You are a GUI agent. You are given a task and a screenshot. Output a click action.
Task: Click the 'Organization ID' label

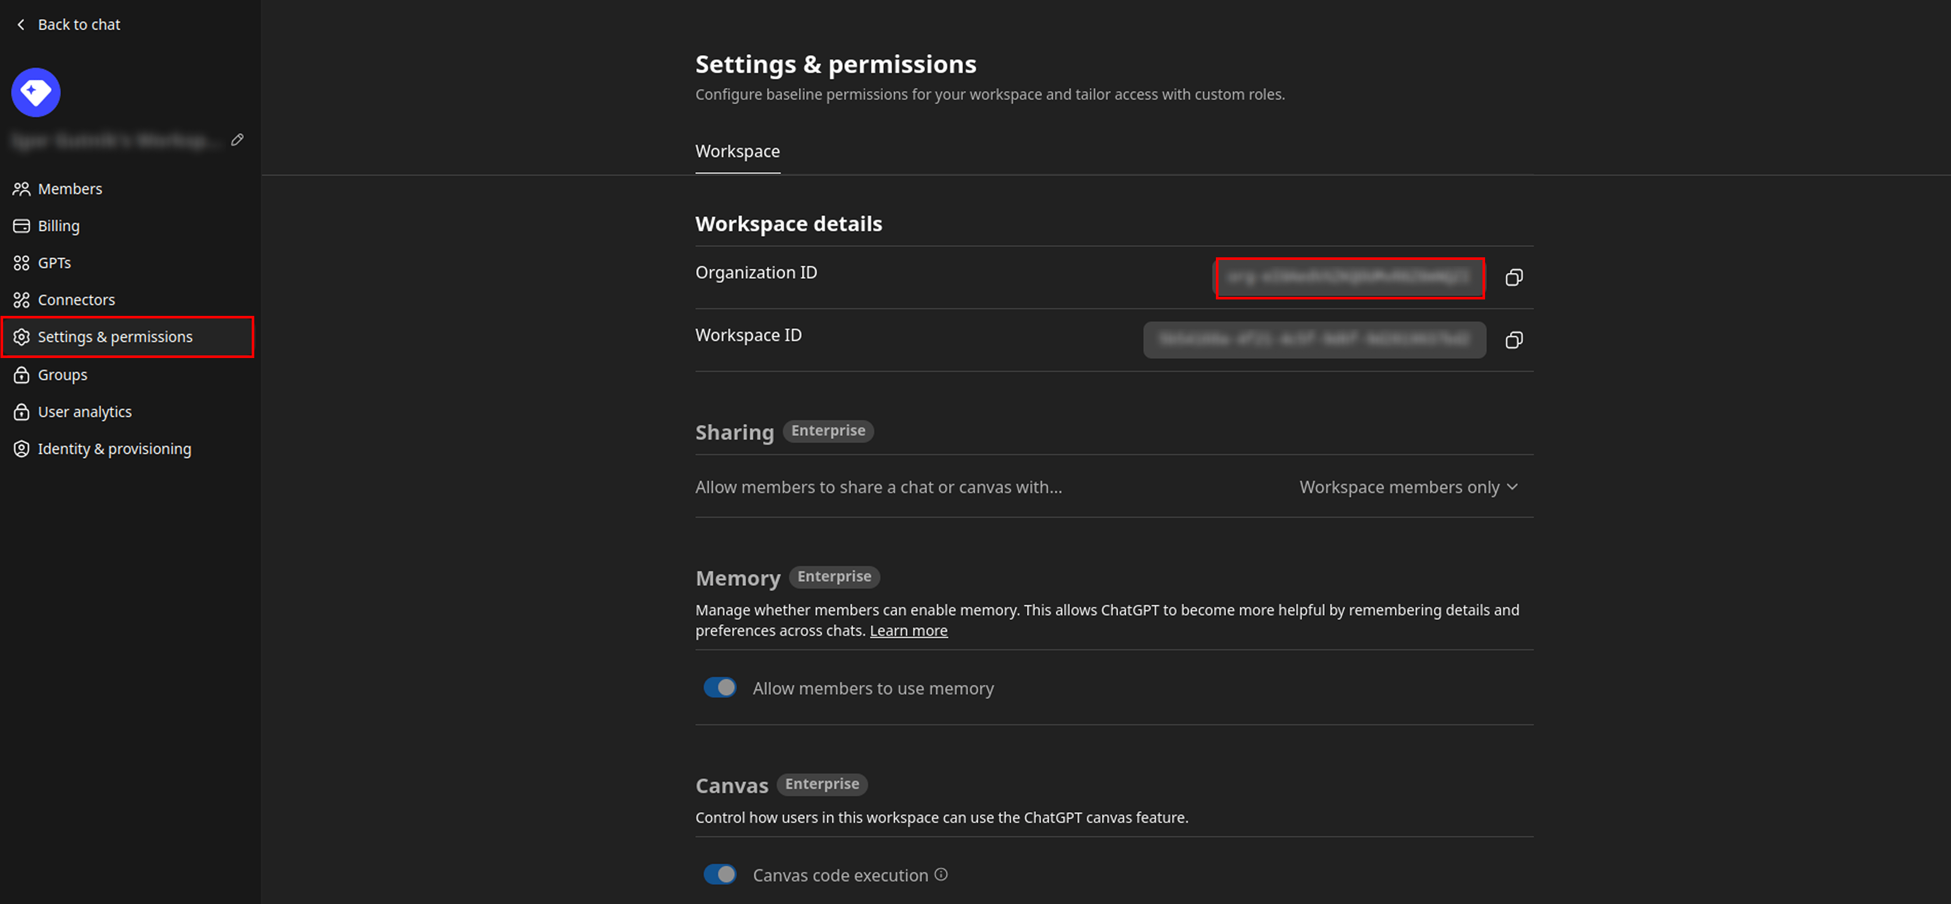pos(756,273)
